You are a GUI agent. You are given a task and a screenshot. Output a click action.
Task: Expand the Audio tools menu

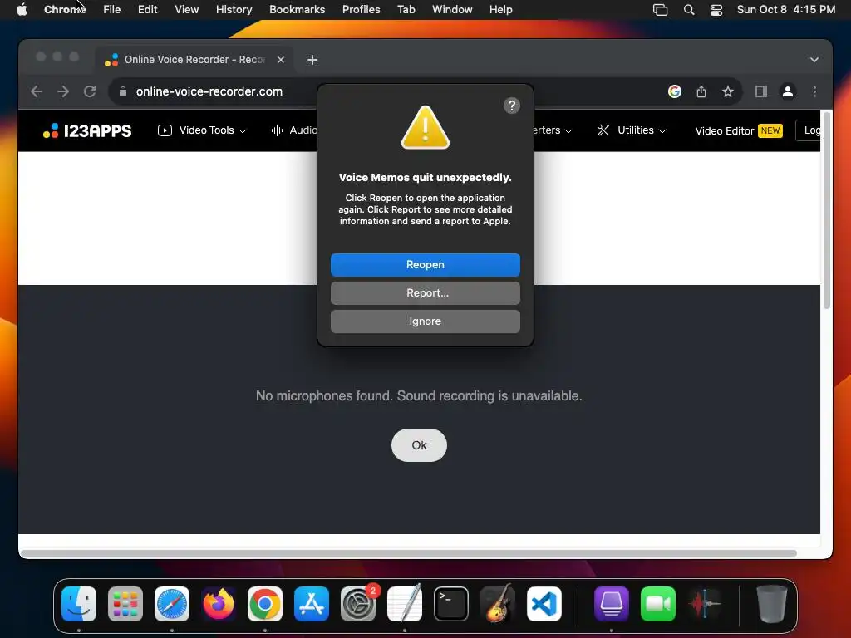(293, 130)
